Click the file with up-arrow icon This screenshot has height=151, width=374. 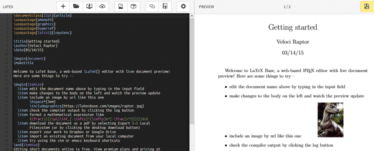165,6
